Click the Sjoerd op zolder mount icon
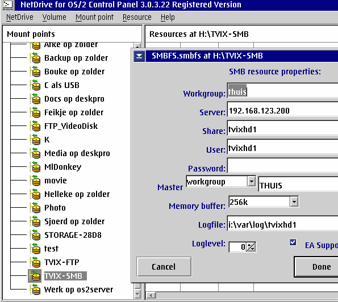 pos(35,221)
